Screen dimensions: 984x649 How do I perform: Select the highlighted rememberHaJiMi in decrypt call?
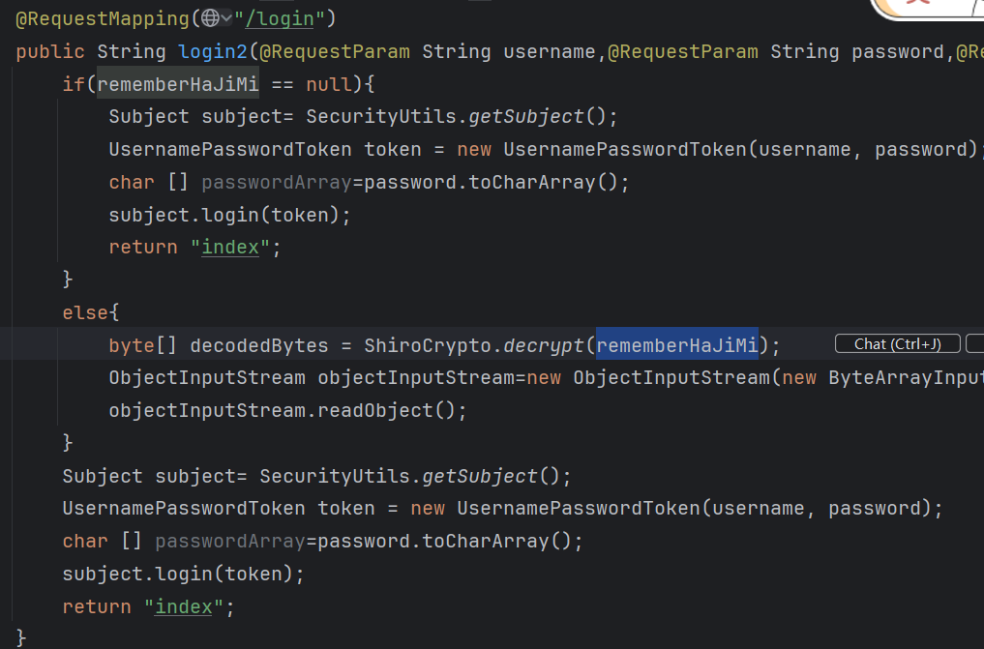[x=675, y=344]
